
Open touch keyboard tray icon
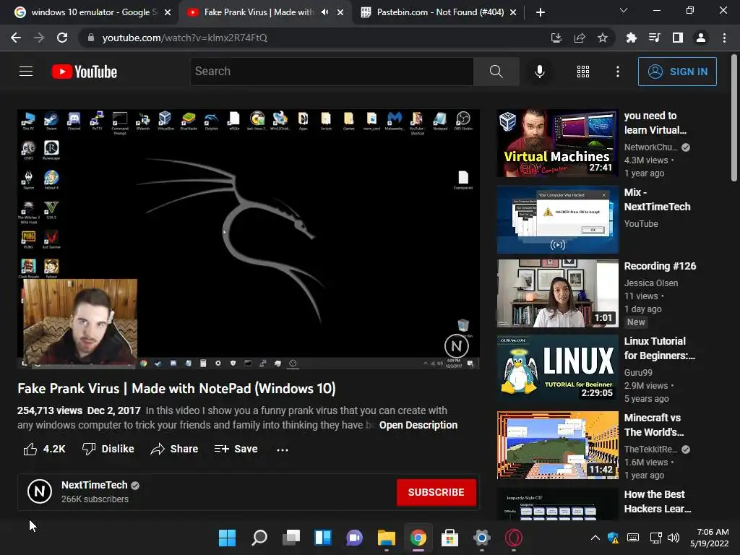(633, 538)
